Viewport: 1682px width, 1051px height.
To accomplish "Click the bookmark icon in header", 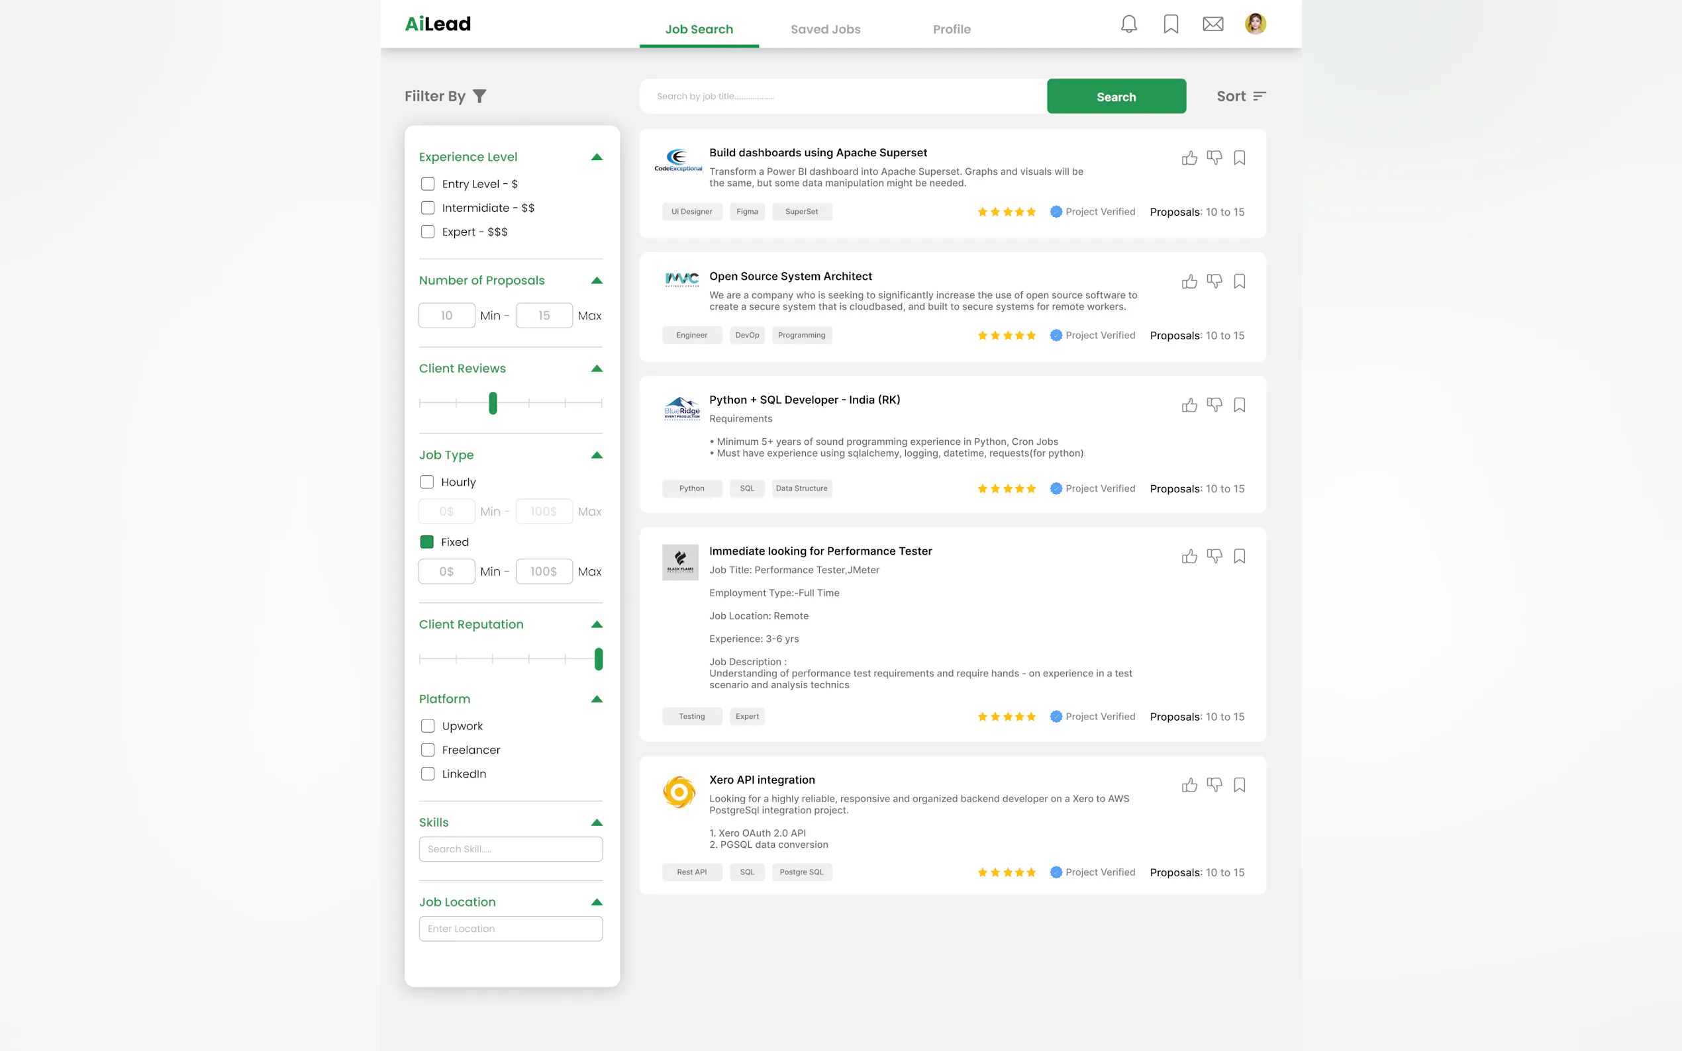I will pos(1171,24).
